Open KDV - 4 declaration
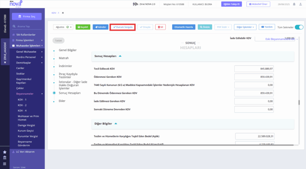The height and width of the screenshot is (169, 306). (22, 111)
